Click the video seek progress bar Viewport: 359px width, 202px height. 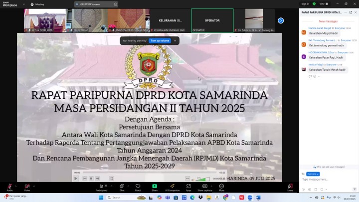click(x=150, y=173)
